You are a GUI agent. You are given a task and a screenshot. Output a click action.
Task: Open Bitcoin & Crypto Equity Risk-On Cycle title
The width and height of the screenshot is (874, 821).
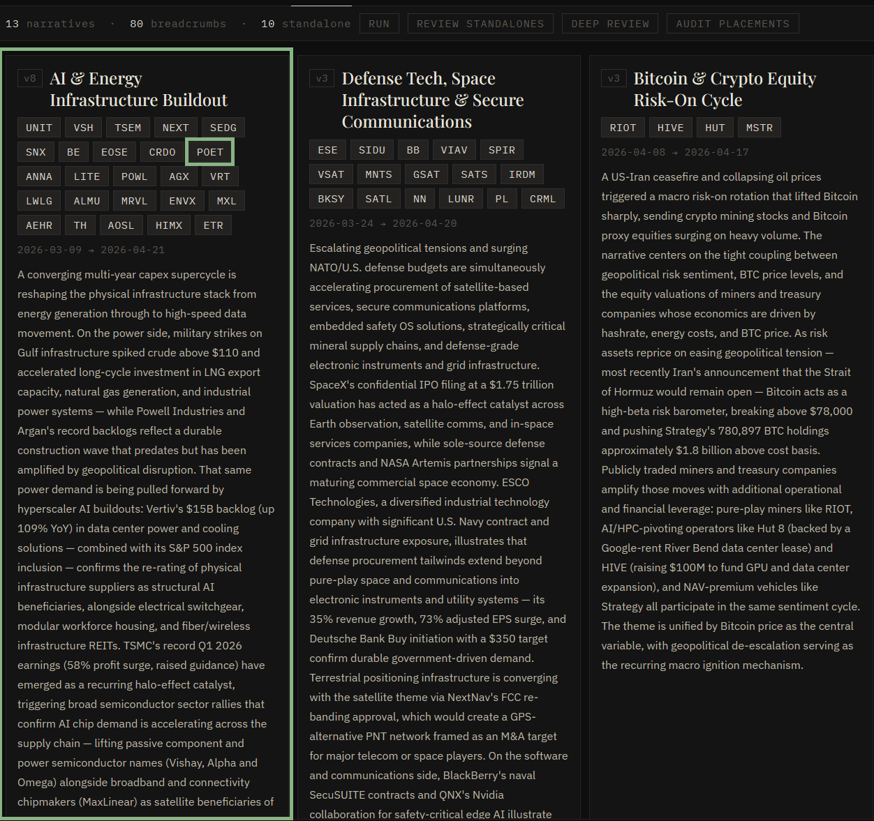725,89
